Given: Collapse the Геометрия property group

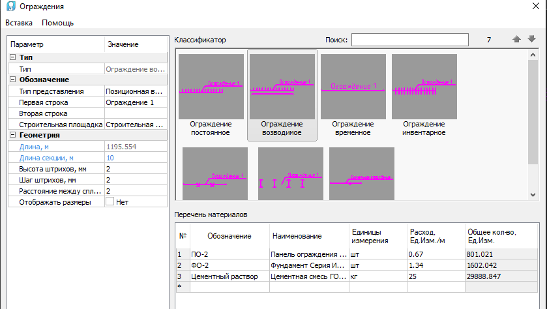Looking at the screenshot, I should pos(13,135).
